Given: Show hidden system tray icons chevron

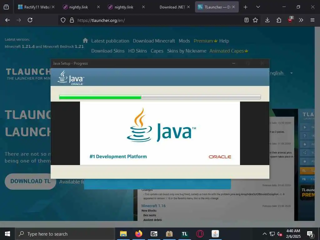Looking at the screenshot, I should (264, 234).
